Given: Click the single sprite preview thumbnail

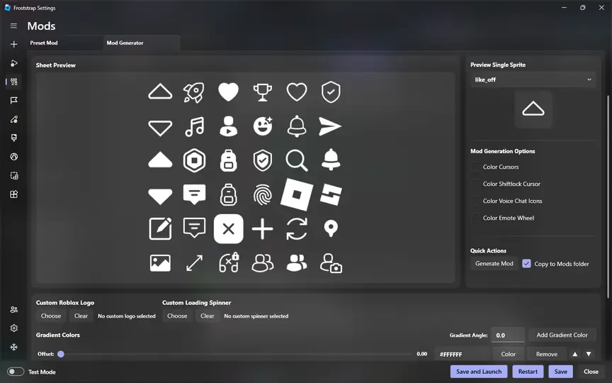Looking at the screenshot, I should [533, 109].
